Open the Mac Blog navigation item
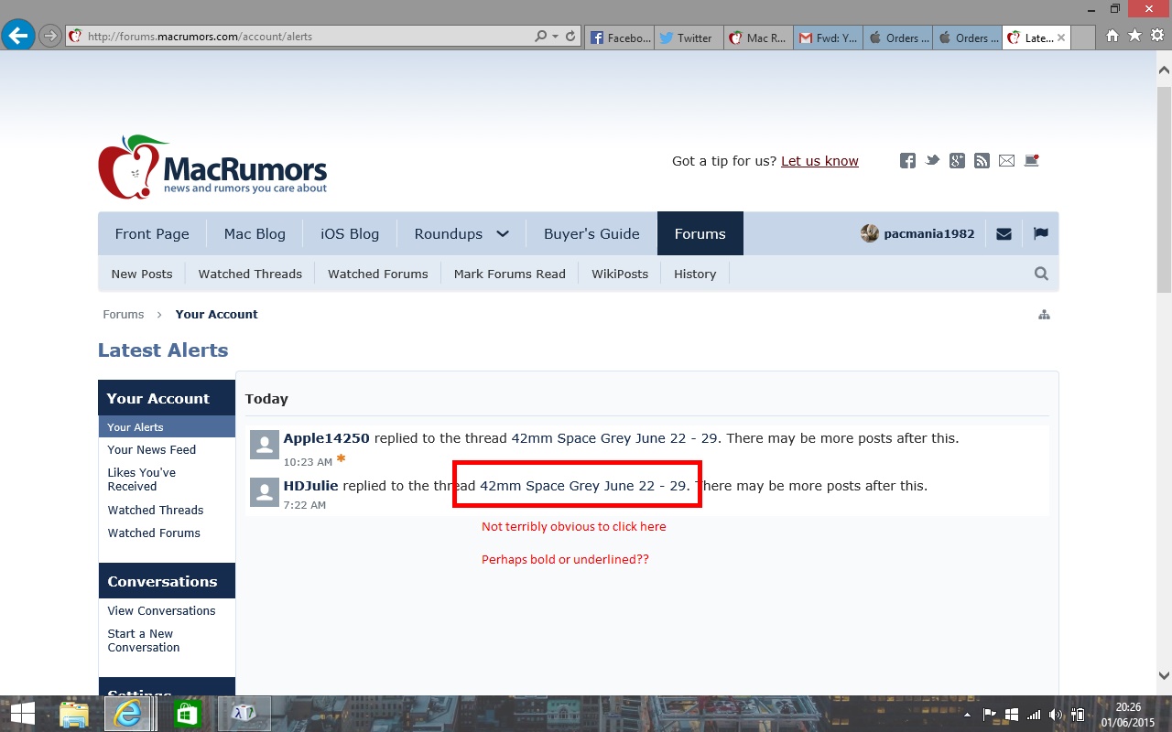The image size is (1172, 732). click(255, 233)
